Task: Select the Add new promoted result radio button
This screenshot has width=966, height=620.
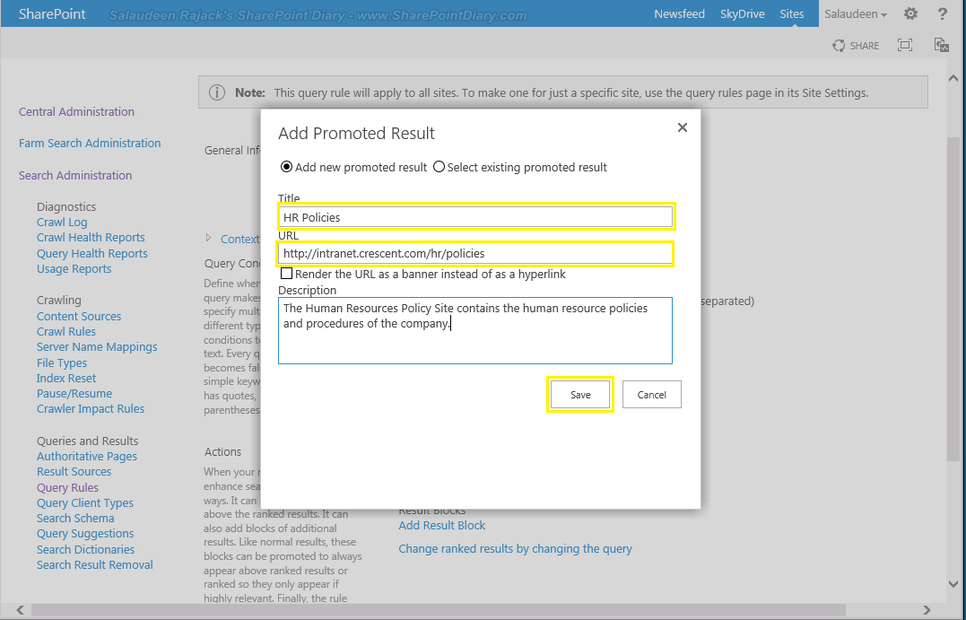Action: point(285,166)
